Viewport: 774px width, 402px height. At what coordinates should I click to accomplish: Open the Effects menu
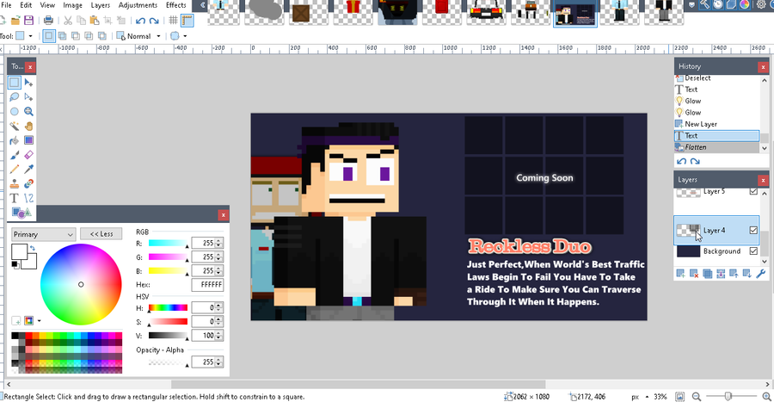coord(175,5)
